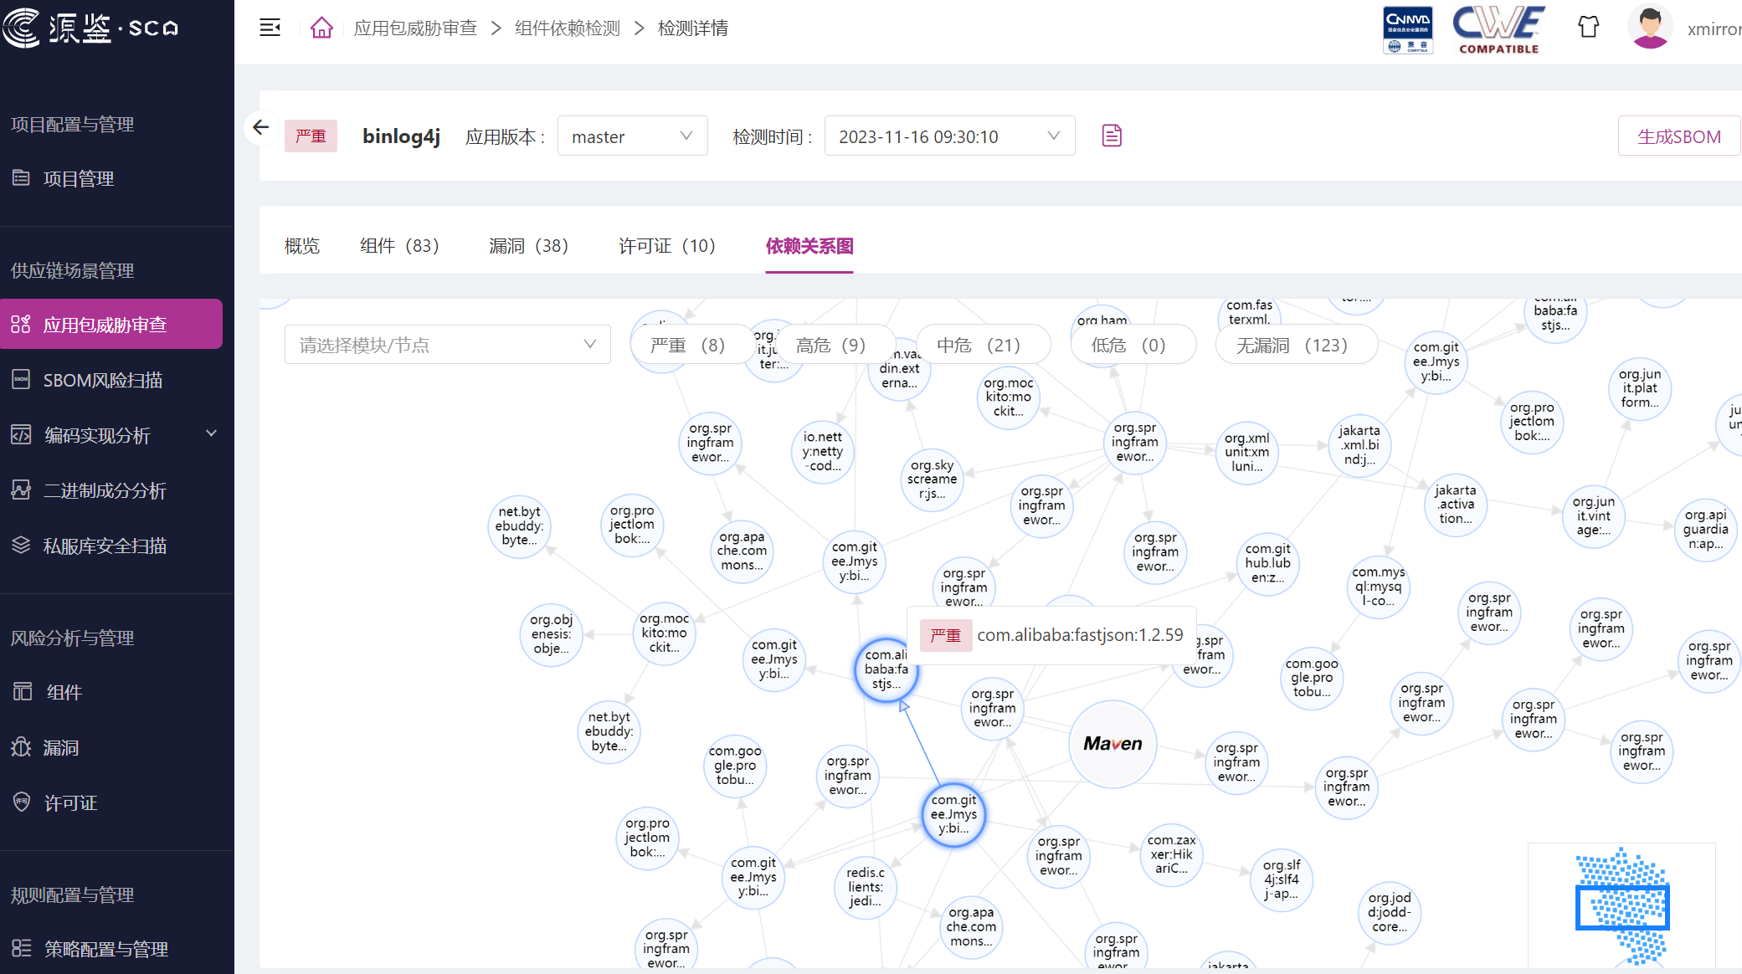This screenshot has height=974, width=1742.
Task: Open 私服库安全扫描 from the sidebar
Action: [21, 546]
